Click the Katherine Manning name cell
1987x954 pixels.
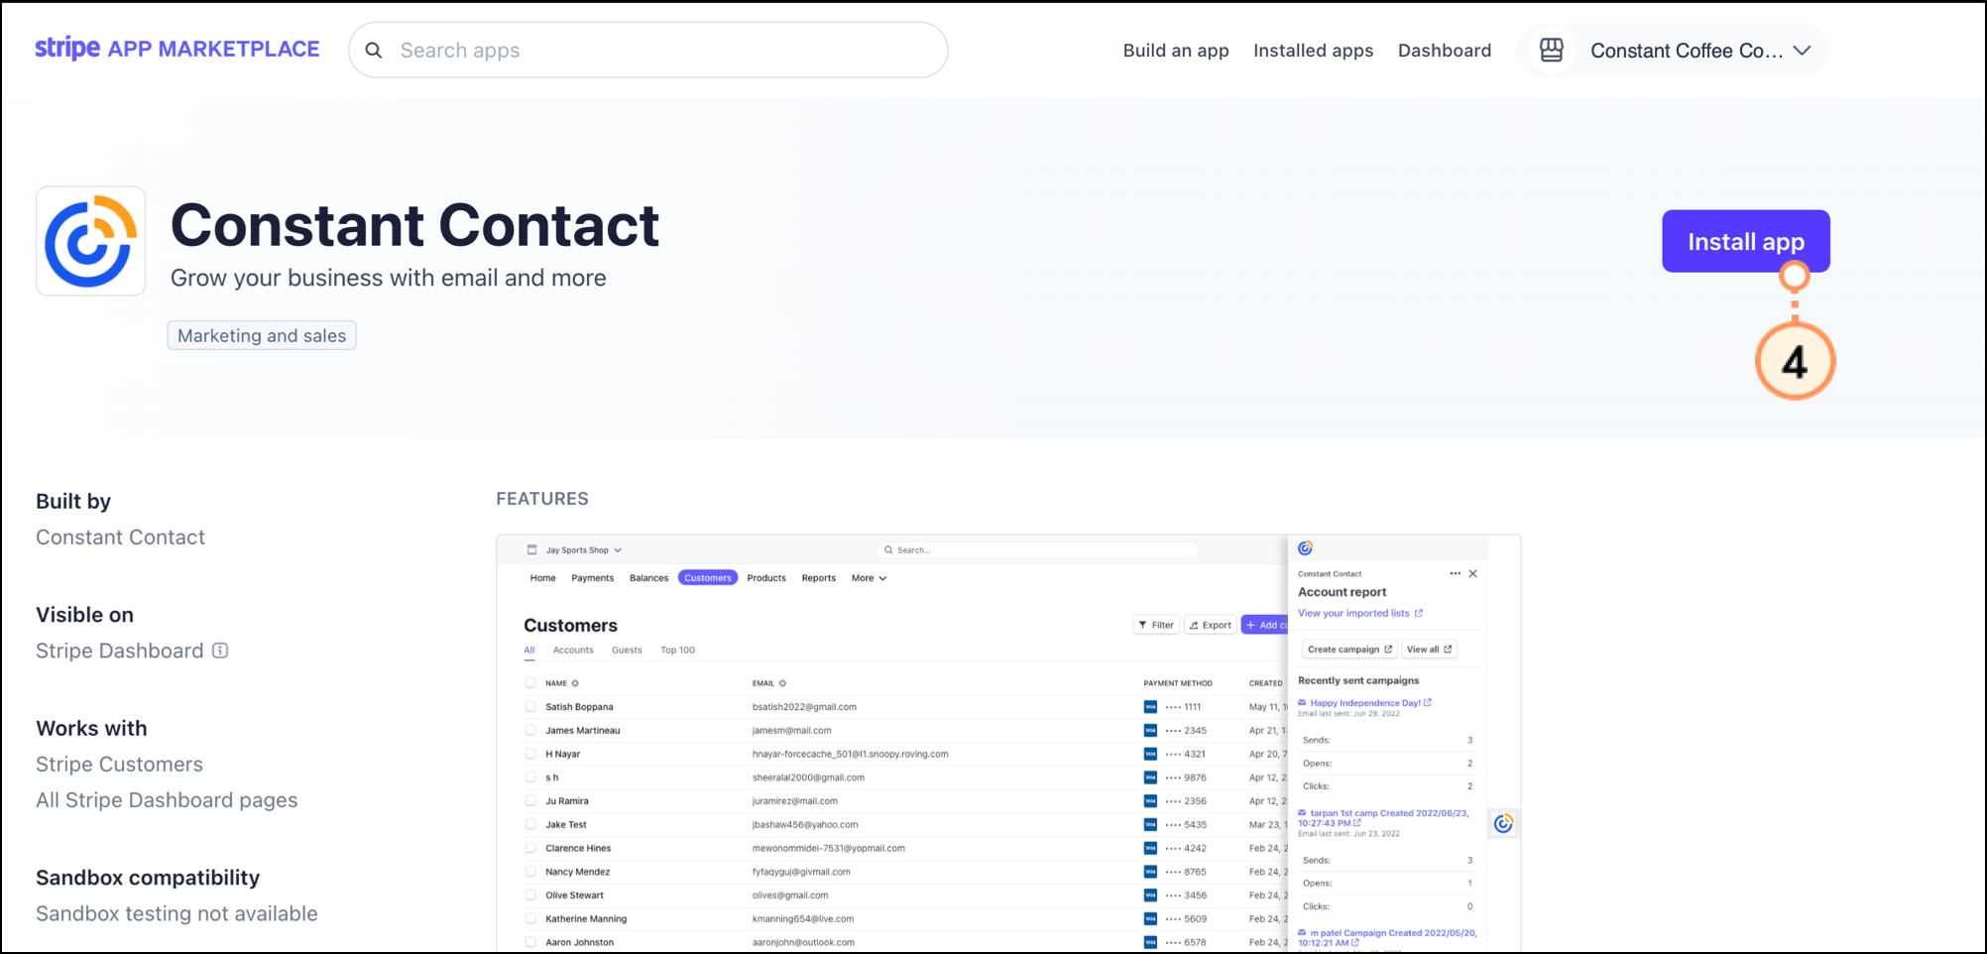(x=586, y=919)
